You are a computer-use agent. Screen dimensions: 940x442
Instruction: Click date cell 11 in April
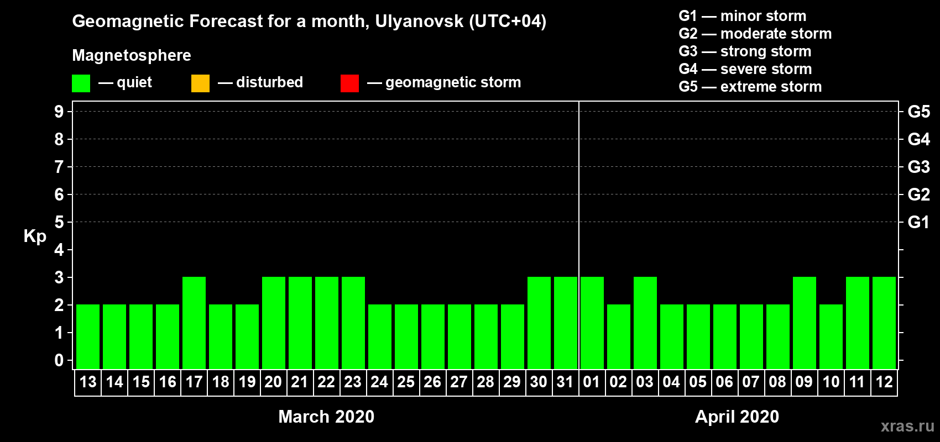click(x=858, y=382)
